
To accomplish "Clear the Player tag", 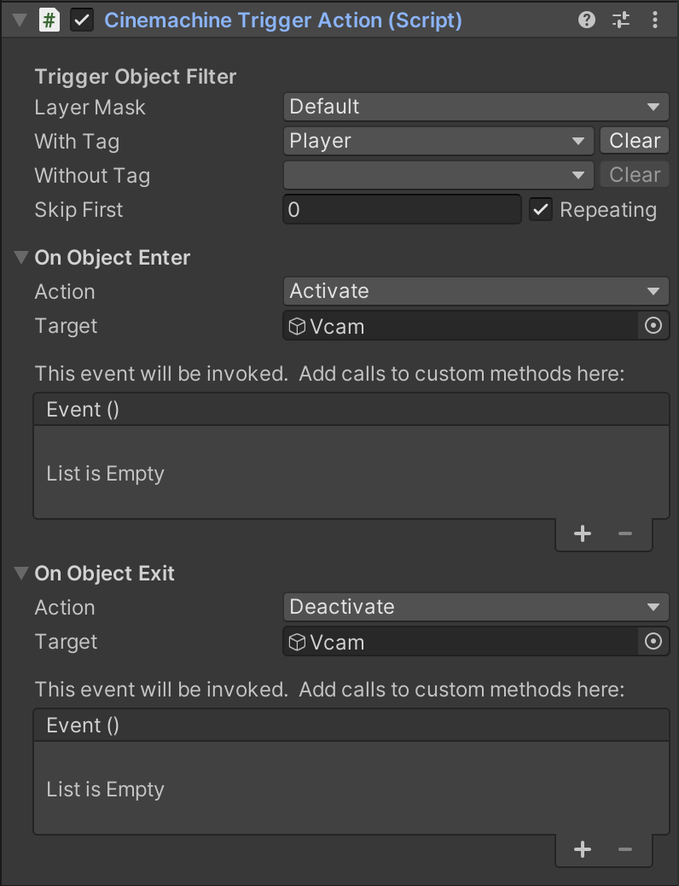I will pos(634,140).
